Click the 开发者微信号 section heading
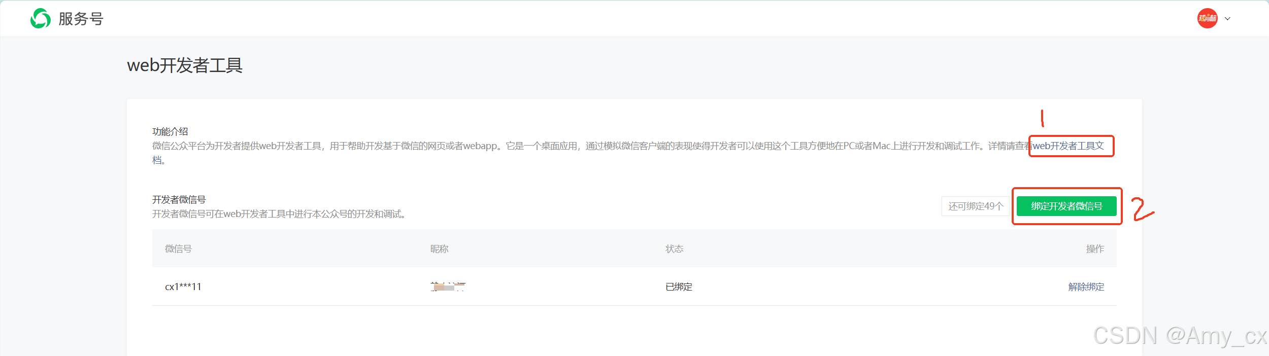 pyautogui.click(x=179, y=200)
